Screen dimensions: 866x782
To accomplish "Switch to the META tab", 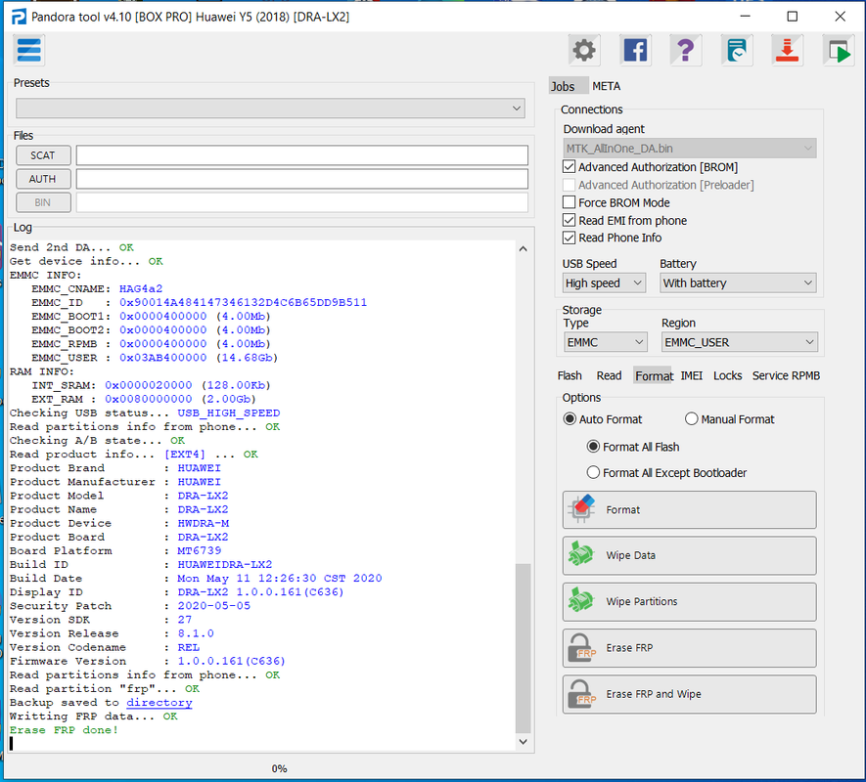I will coord(607,86).
